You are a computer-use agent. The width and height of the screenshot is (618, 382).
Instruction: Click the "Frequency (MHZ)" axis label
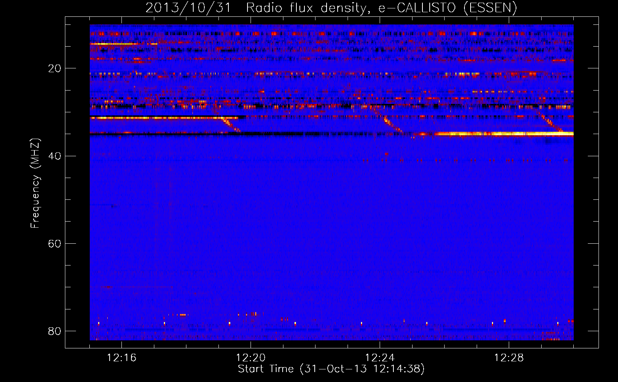coord(35,183)
